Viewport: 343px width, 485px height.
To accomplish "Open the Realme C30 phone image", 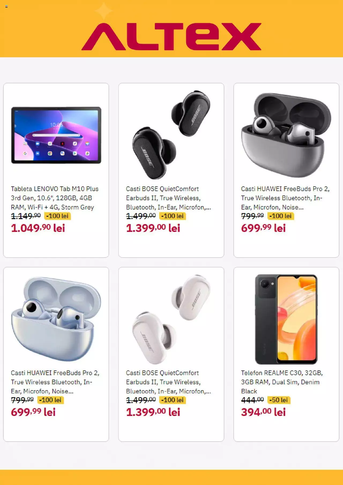I will coord(286,319).
